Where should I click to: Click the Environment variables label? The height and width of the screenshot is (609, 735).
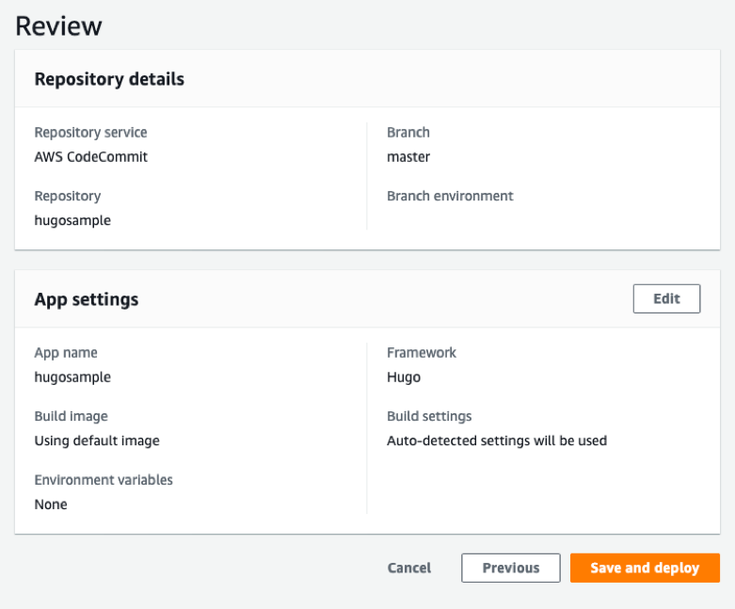coord(104,480)
